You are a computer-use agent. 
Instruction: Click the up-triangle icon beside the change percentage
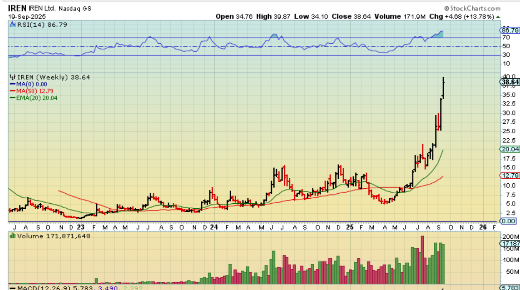coord(498,17)
